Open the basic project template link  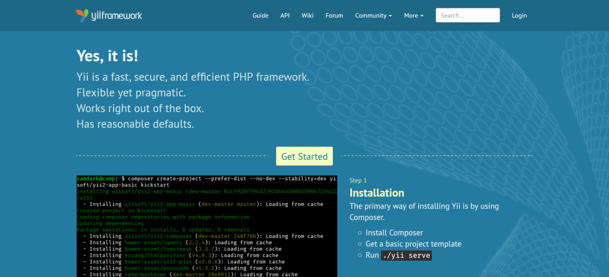tap(414, 244)
